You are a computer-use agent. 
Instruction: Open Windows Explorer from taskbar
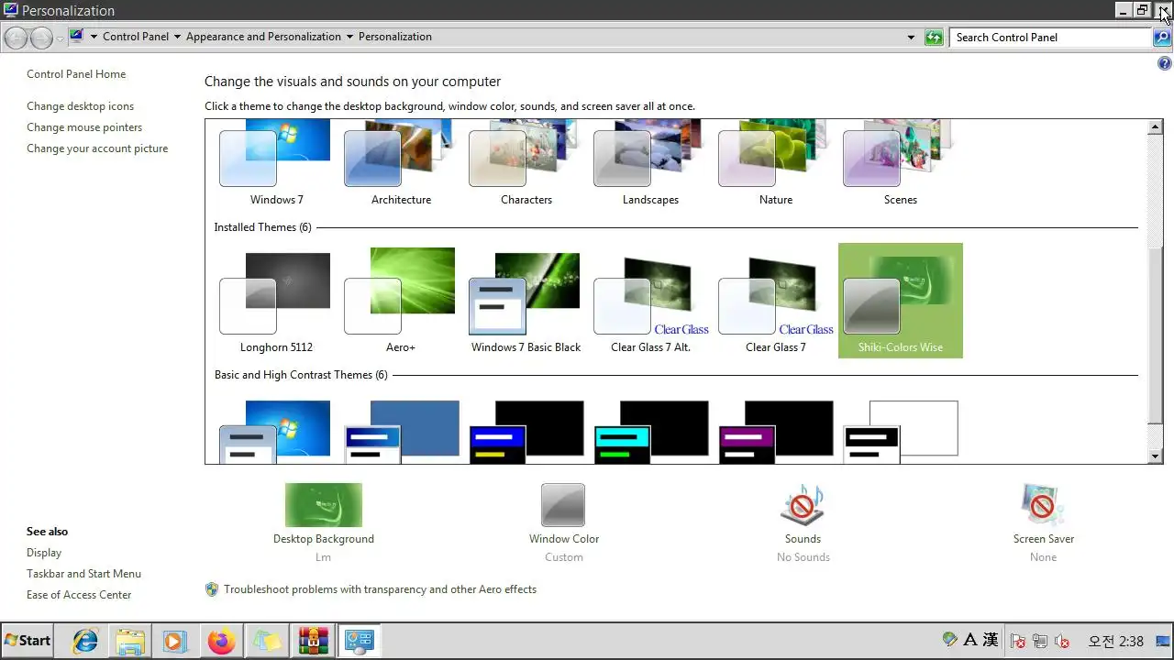pos(130,641)
